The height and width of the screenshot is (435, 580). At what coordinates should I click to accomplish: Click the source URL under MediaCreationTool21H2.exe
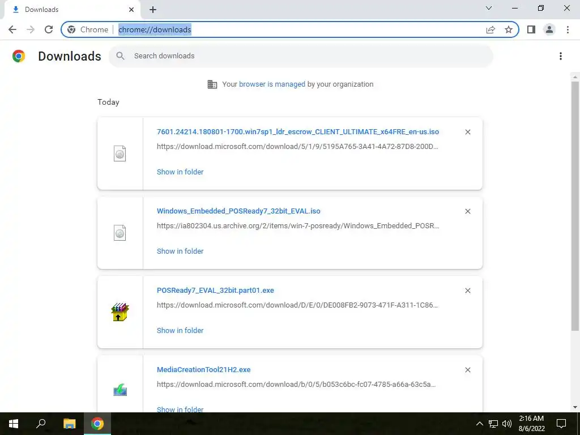click(x=296, y=385)
